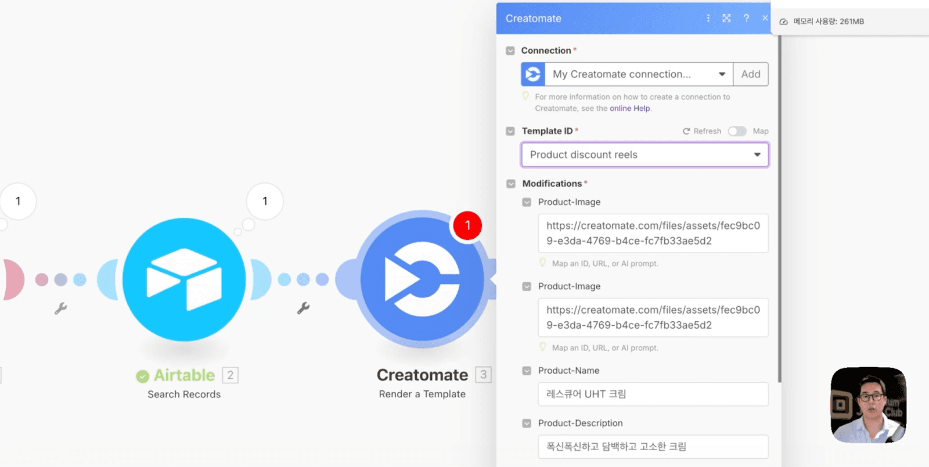
Task: Click the Creatomate panel vertical scrollbar
Action: 779,209
